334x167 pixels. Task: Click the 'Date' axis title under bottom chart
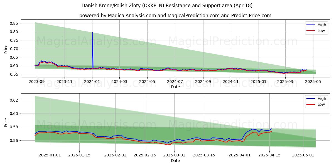click(x=175, y=161)
